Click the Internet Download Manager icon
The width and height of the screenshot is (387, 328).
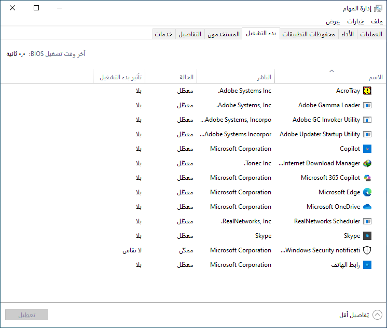click(367, 163)
